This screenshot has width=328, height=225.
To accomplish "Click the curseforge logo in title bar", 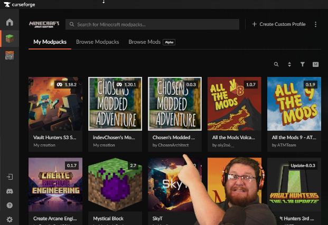I will [x=20, y=4].
